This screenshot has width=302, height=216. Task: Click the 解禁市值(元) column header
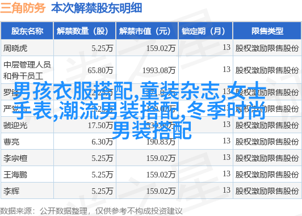pos(147,31)
